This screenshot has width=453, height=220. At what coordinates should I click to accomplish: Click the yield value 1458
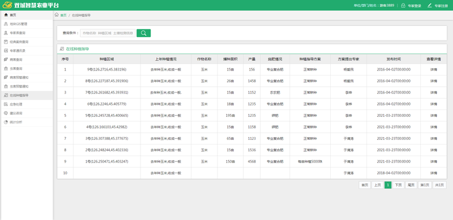point(251,81)
